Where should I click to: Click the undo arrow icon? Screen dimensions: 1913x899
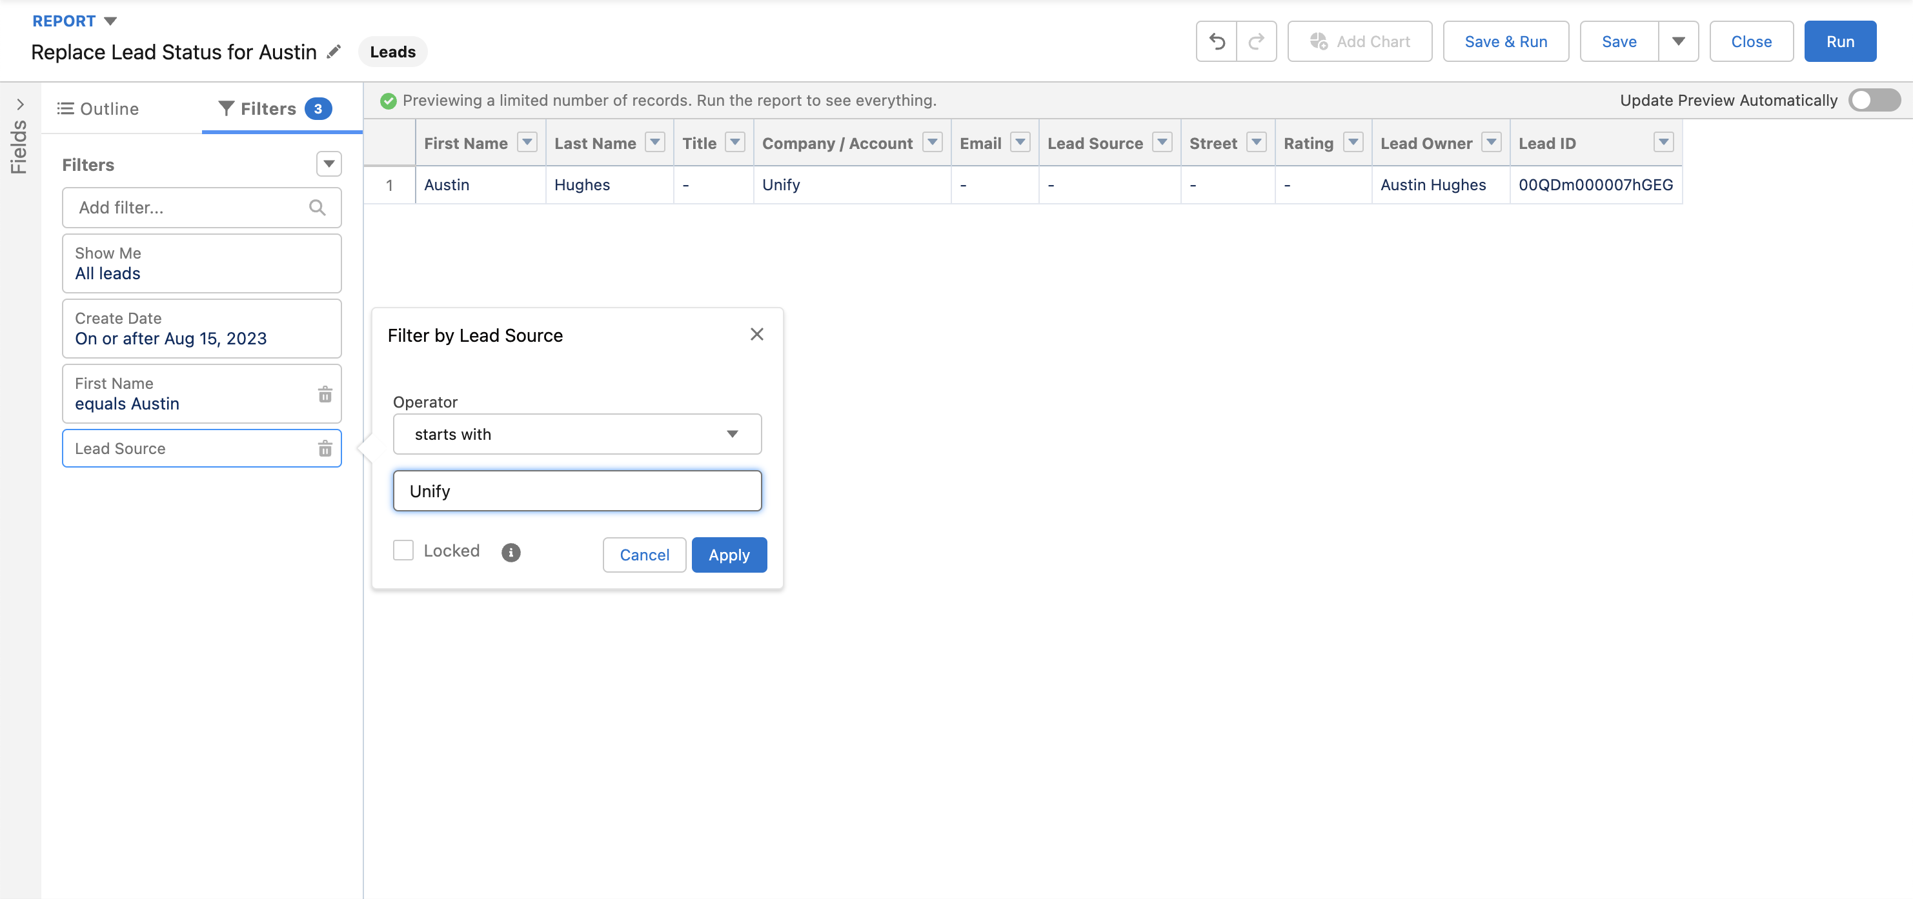coord(1217,41)
